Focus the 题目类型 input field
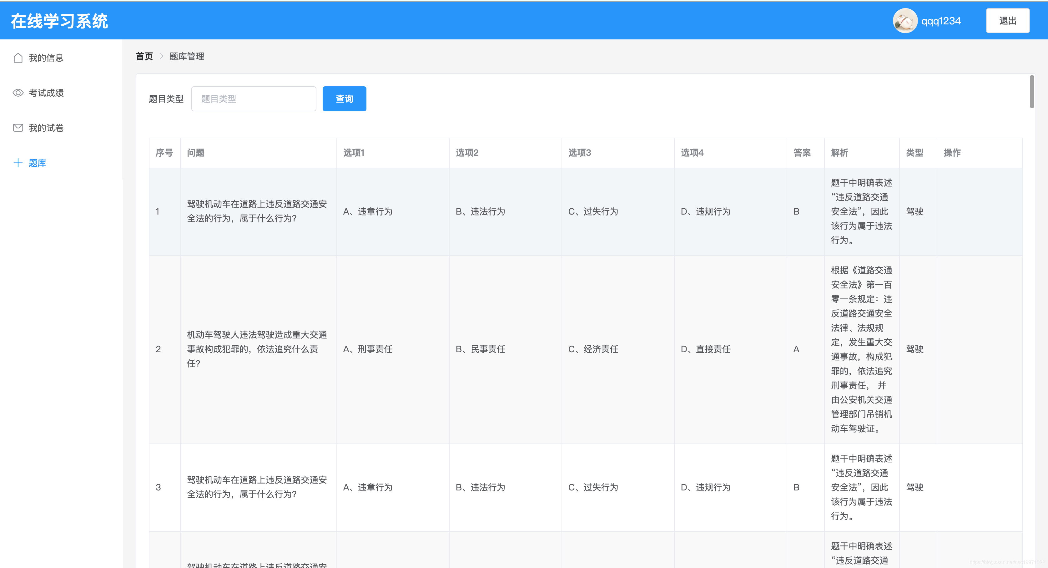The height and width of the screenshot is (568, 1048). [254, 99]
